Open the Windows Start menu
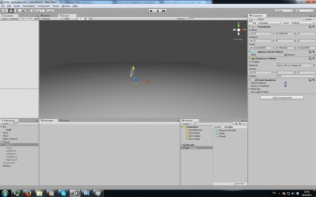Viewport: 316px width, 197px height. pos(5,193)
